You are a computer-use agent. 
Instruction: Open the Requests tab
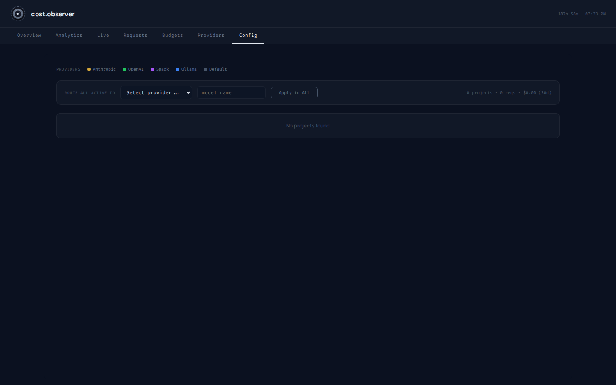point(136,36)
